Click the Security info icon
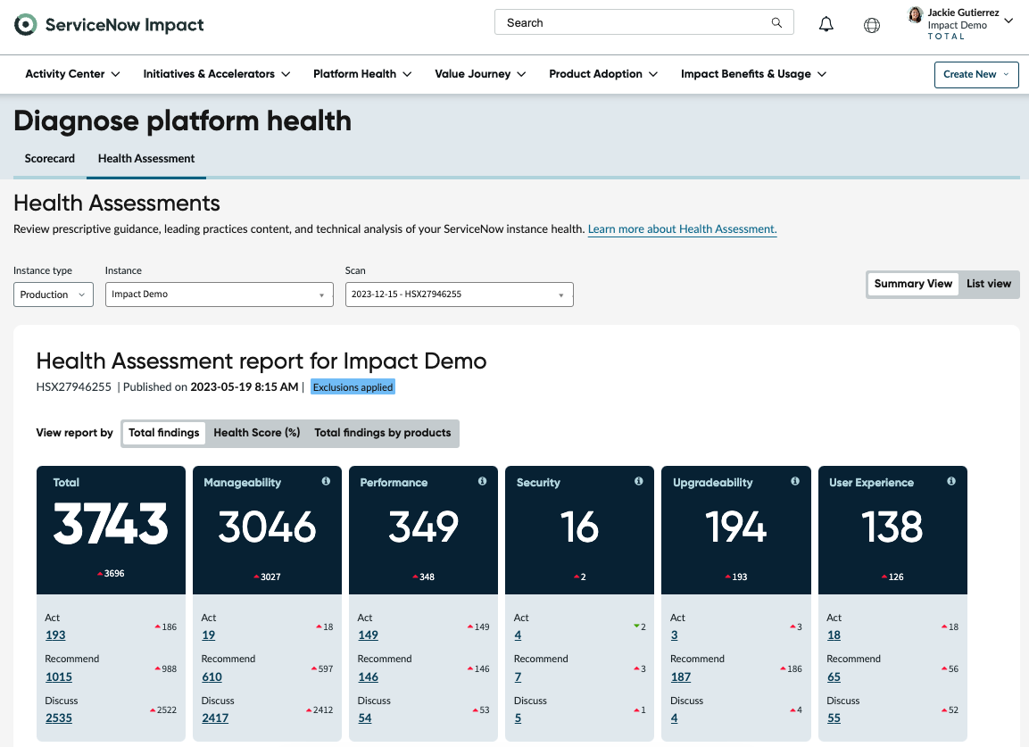The image size is (1029, 747). pyautogui.click(x=638, y=481)
